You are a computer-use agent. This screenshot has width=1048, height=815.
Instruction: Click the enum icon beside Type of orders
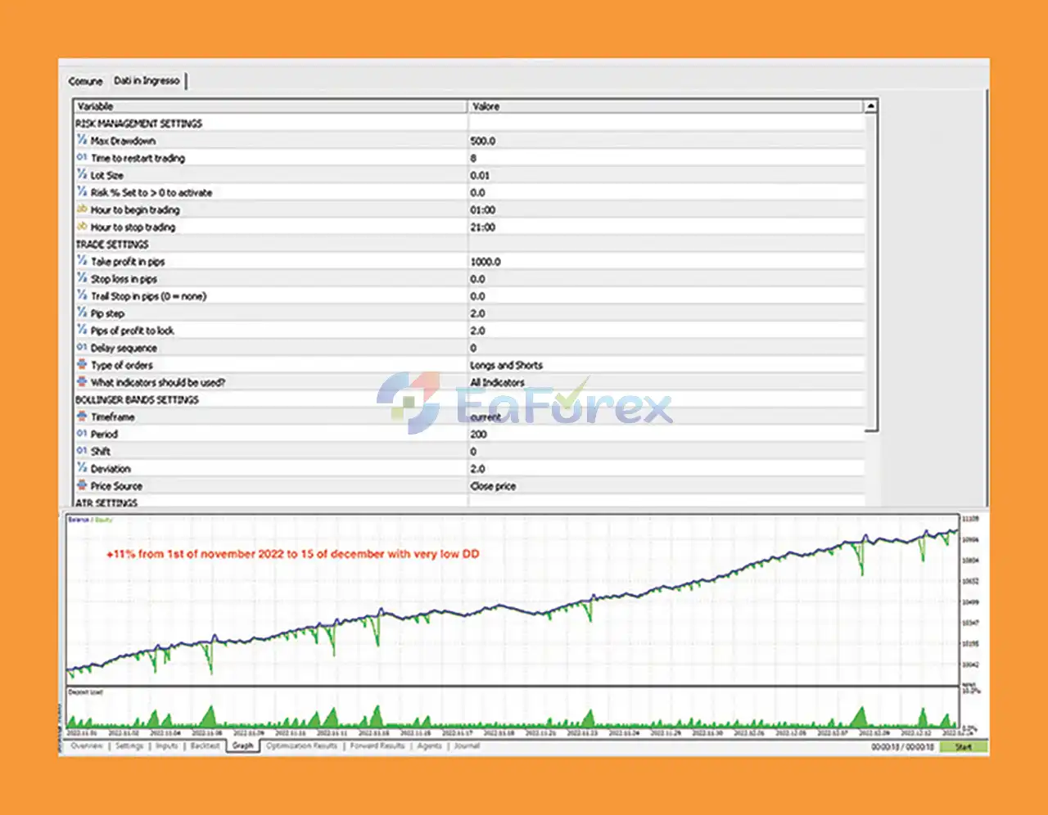pyautogui.click(x=82, y=364)
